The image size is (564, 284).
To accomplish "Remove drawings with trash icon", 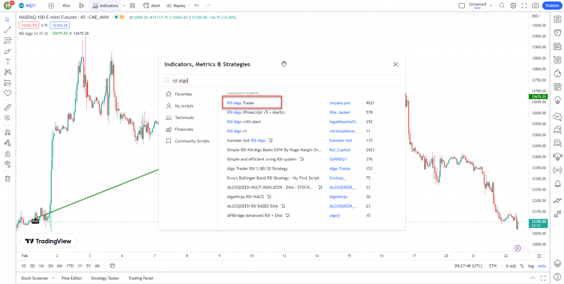I will pyautogui.click(x=8, y=179).
